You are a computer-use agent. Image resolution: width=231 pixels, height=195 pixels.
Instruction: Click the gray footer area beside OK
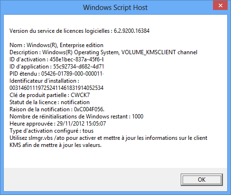[92, 179]
